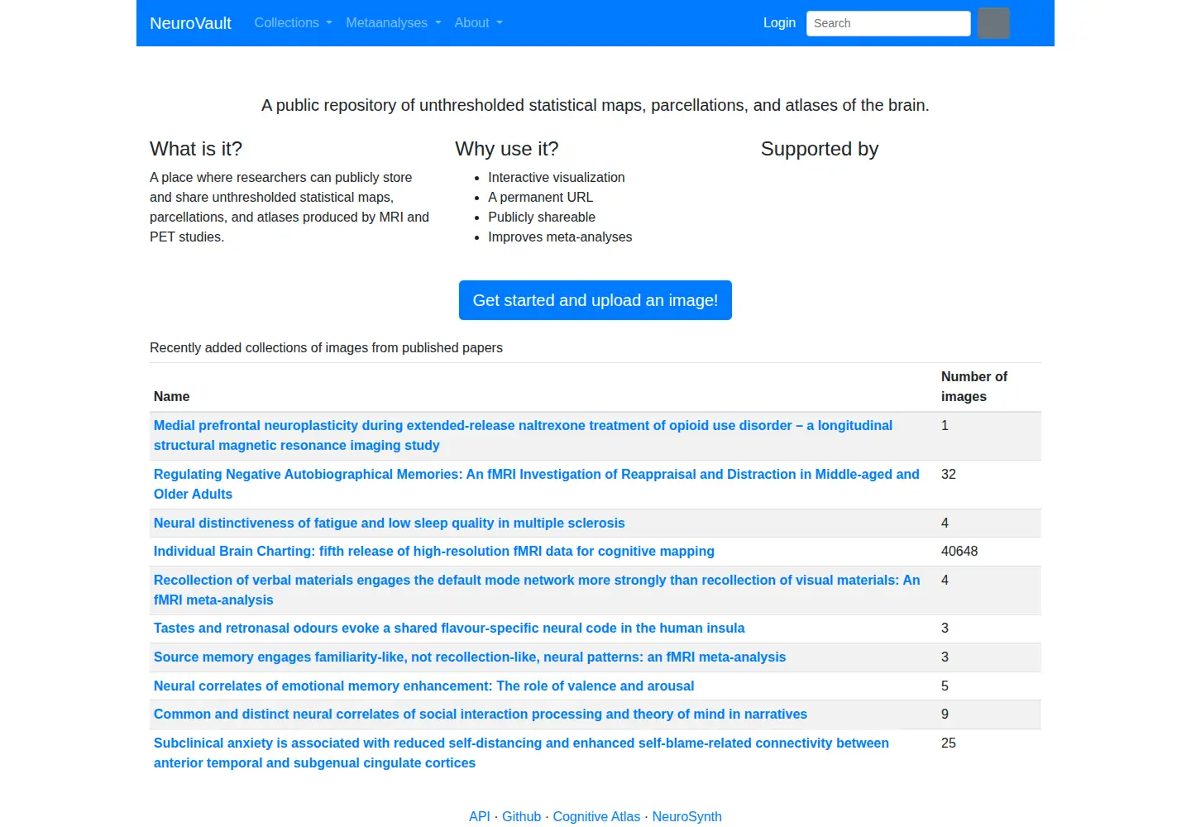Click the gray search submit button
Screen dimensions: 1191x827
(x=993, y=23)
